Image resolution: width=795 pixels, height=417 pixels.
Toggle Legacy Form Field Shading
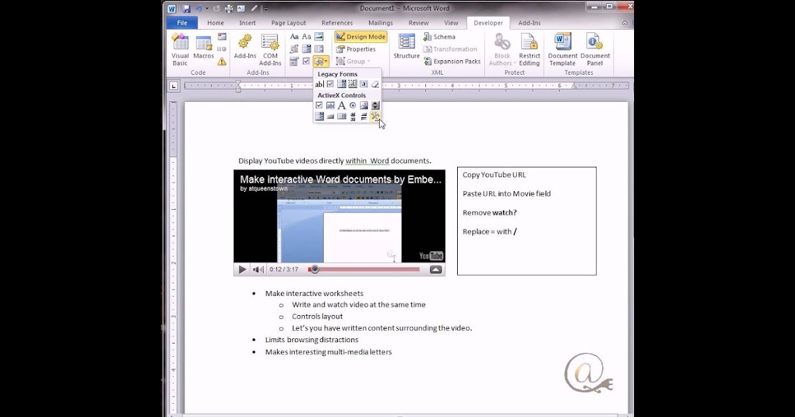coord(364,84)
